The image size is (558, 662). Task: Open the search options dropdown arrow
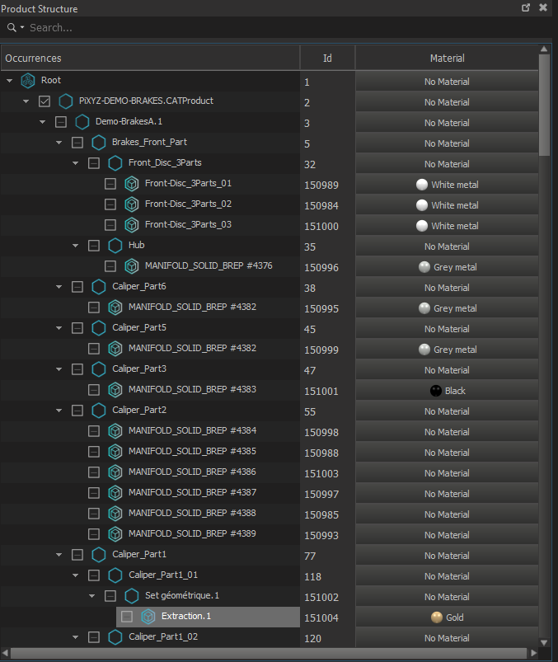pyautogui.click(x=22, y=28)
